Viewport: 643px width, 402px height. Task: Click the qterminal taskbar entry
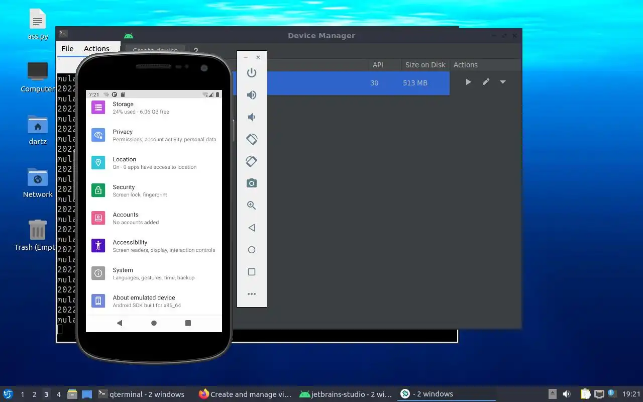(141, 394)
